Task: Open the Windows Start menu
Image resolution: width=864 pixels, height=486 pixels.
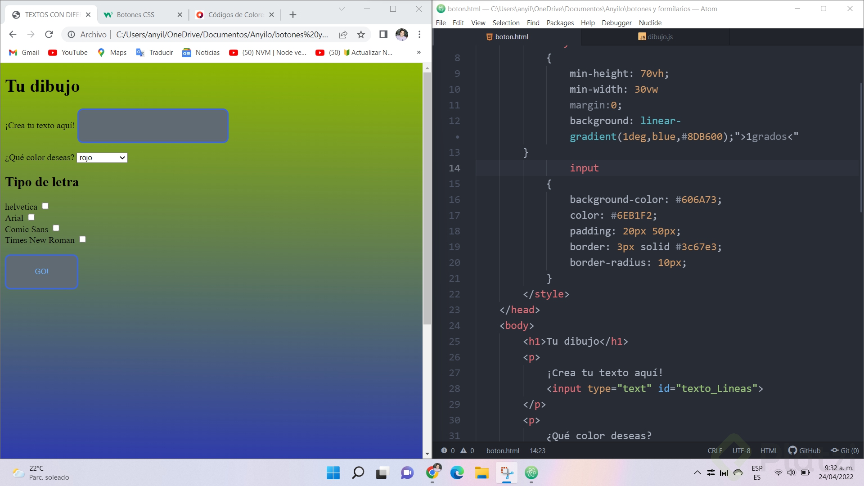Action: point(333,472)
